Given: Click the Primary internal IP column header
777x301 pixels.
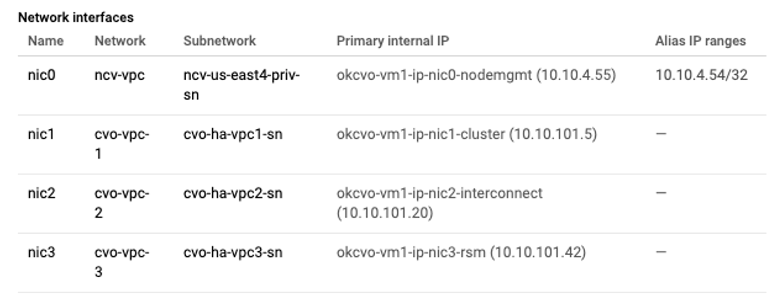Looking at the screenshot, I should coord(392,41).
